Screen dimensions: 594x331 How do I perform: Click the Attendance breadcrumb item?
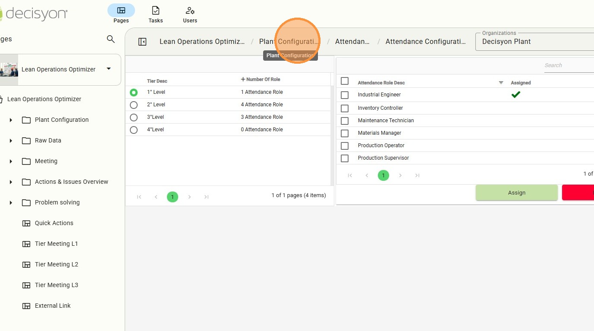tap(352, 42)
